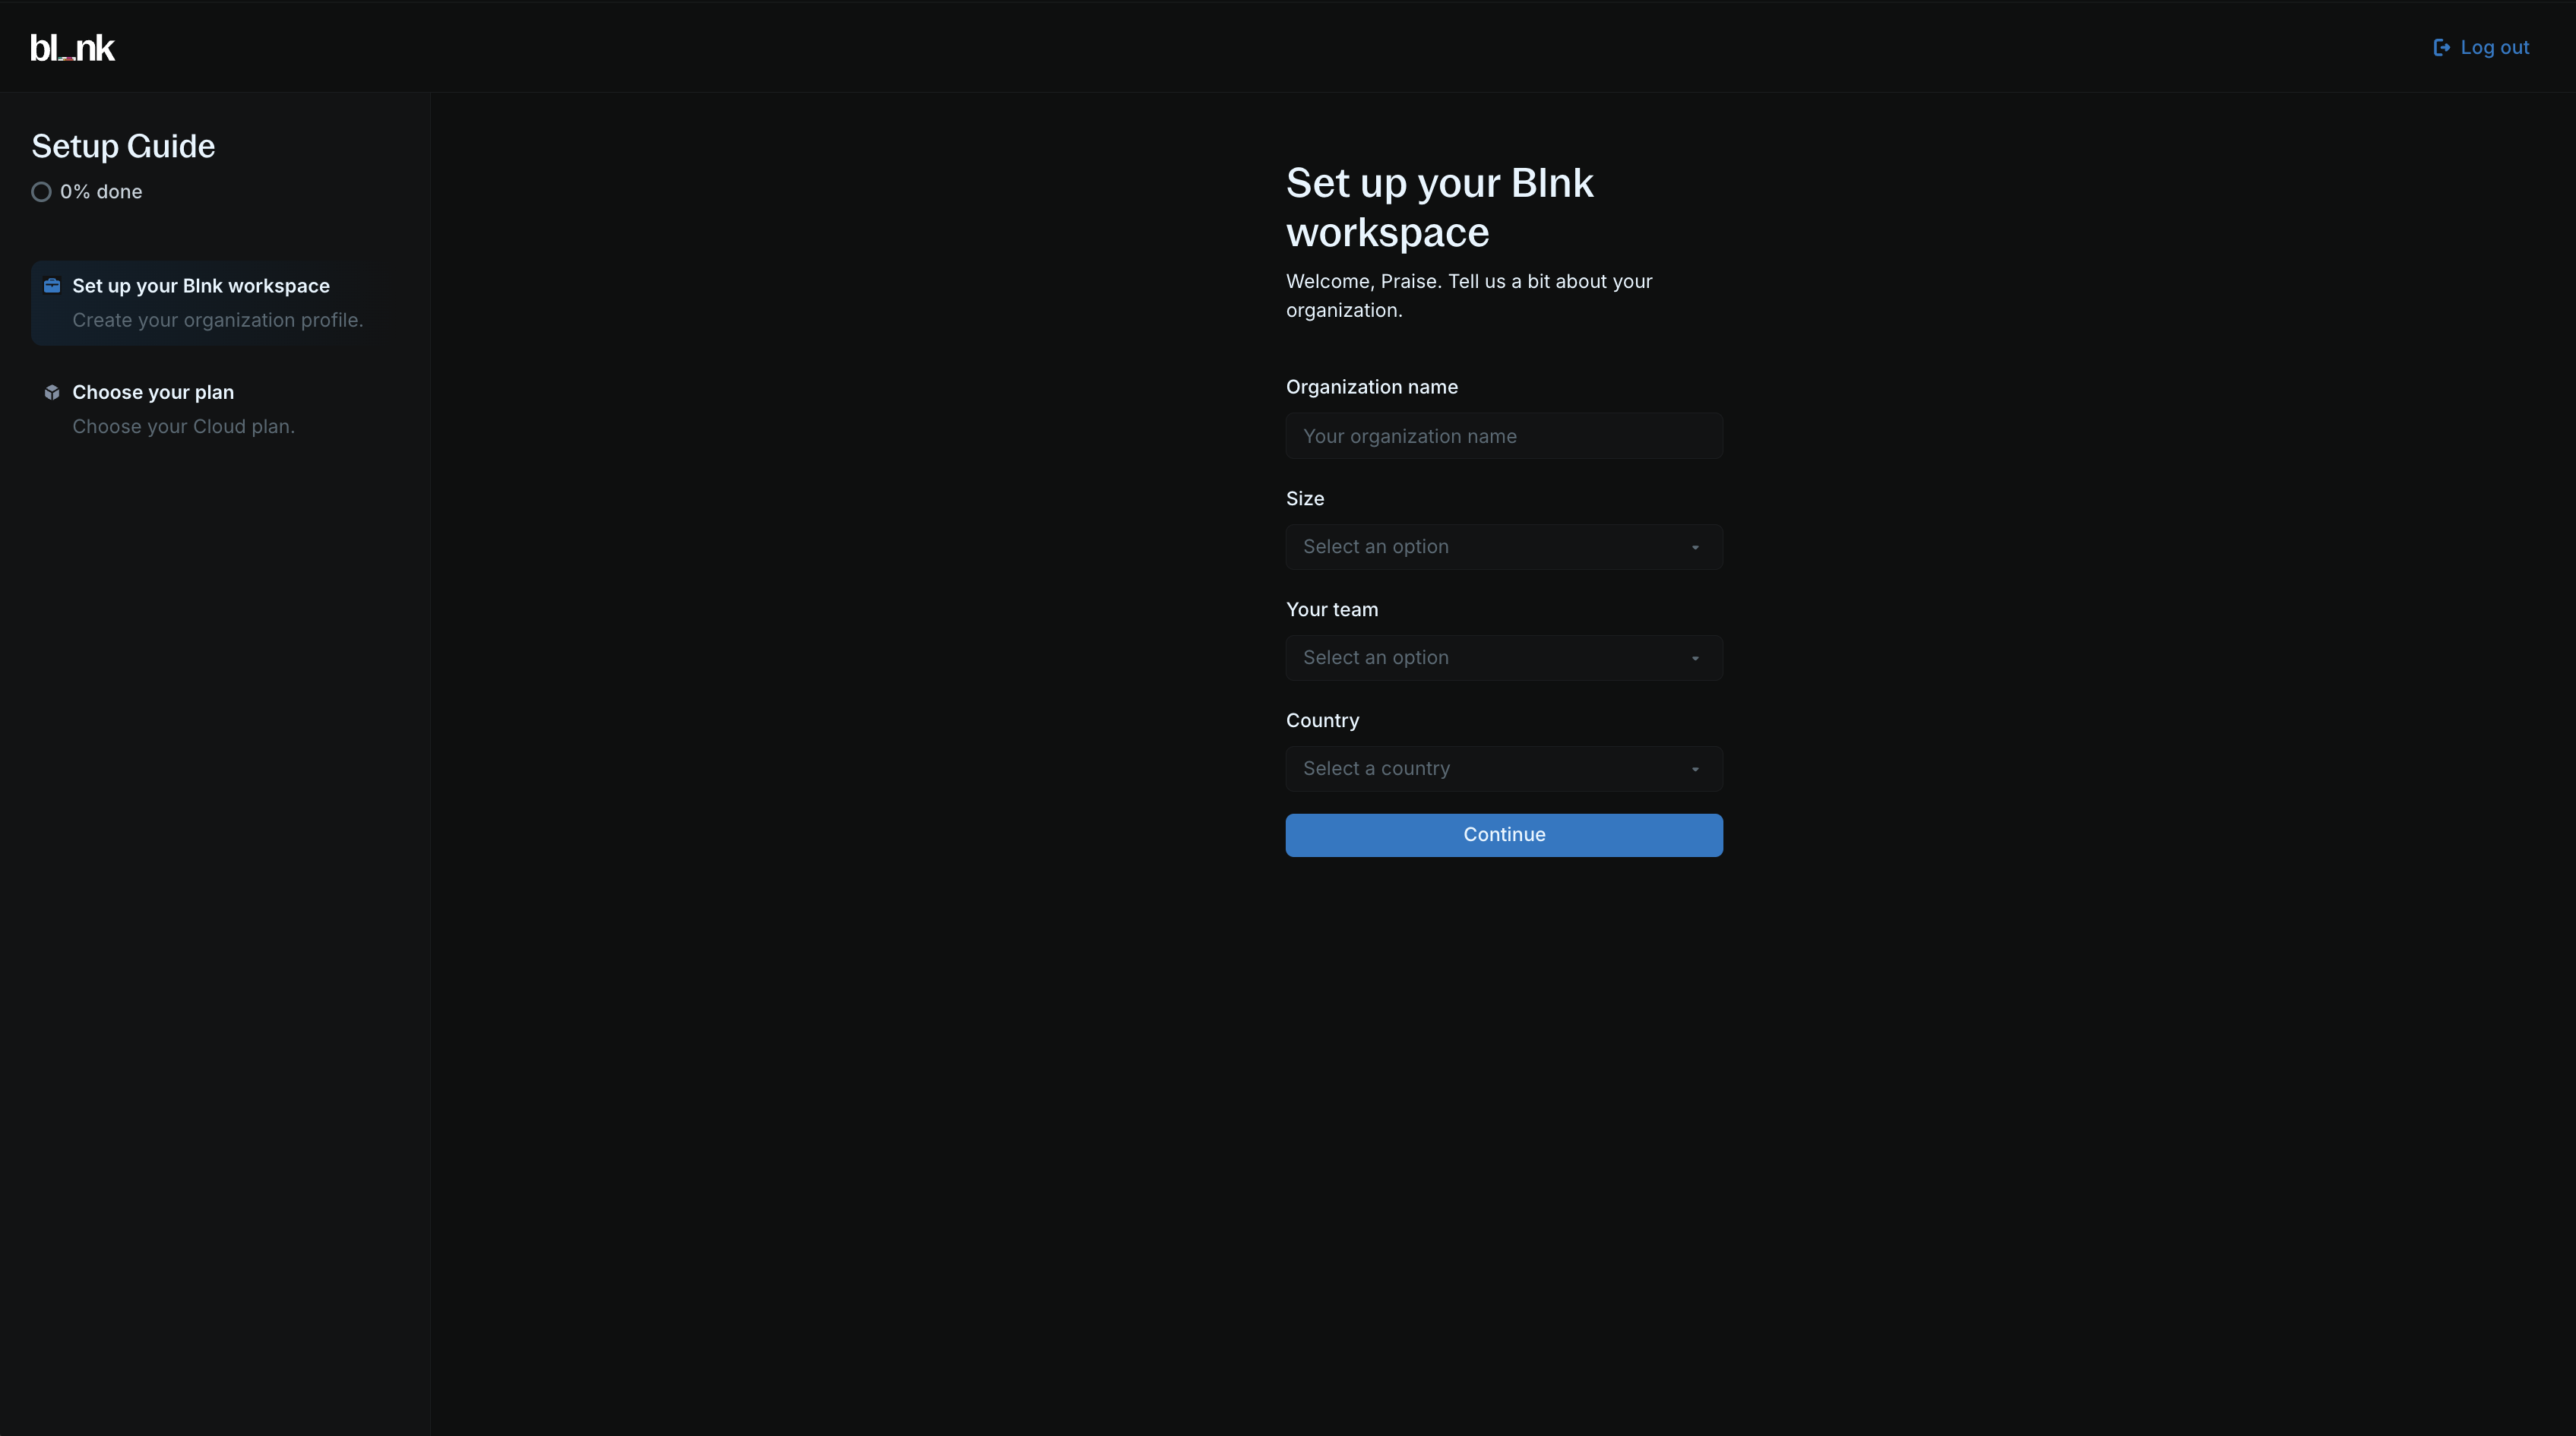2576x1436 pixels.
Task: Click the Your team field label
Action: pyautogui.click(x=1332, y=609)
